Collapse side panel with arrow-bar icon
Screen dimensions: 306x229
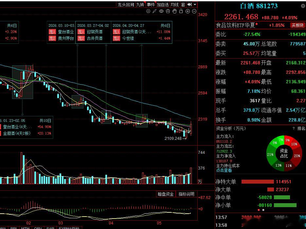pyautogui.click(x=189, y=5)
